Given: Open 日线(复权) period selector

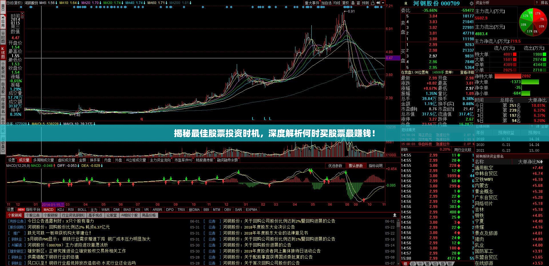Looking at the screenshot, I should (x=14, y=3).
